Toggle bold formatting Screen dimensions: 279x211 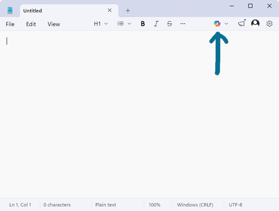143,24
